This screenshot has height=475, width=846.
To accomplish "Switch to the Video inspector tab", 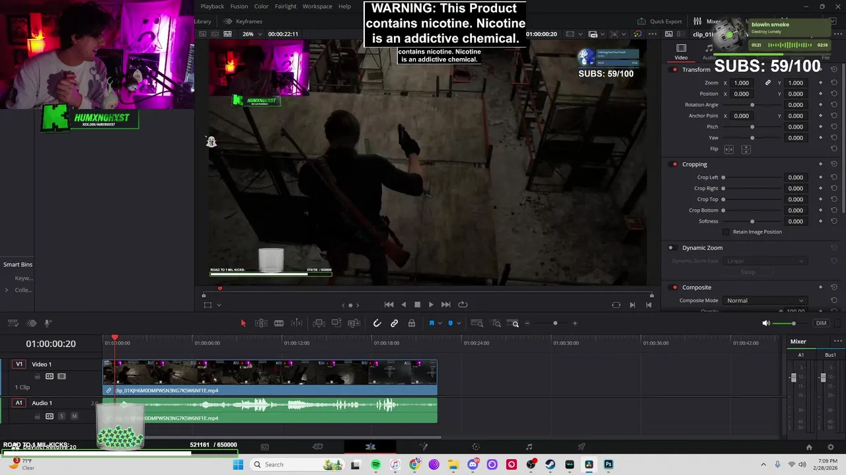I will point(681,52).
